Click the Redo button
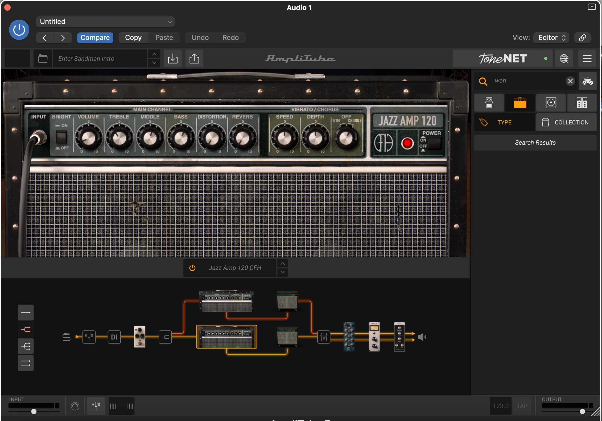The image size is (602, 421). [x=230, y=38]
